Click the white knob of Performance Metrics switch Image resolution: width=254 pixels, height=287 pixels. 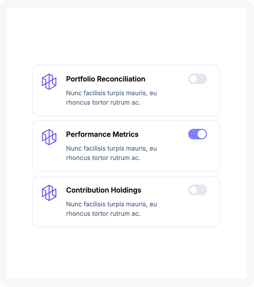(x=202, y=134)
